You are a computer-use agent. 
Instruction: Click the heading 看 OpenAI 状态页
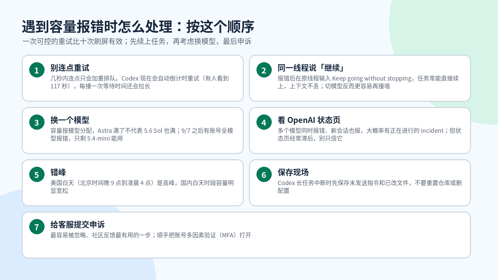click(x=309, y=120)
